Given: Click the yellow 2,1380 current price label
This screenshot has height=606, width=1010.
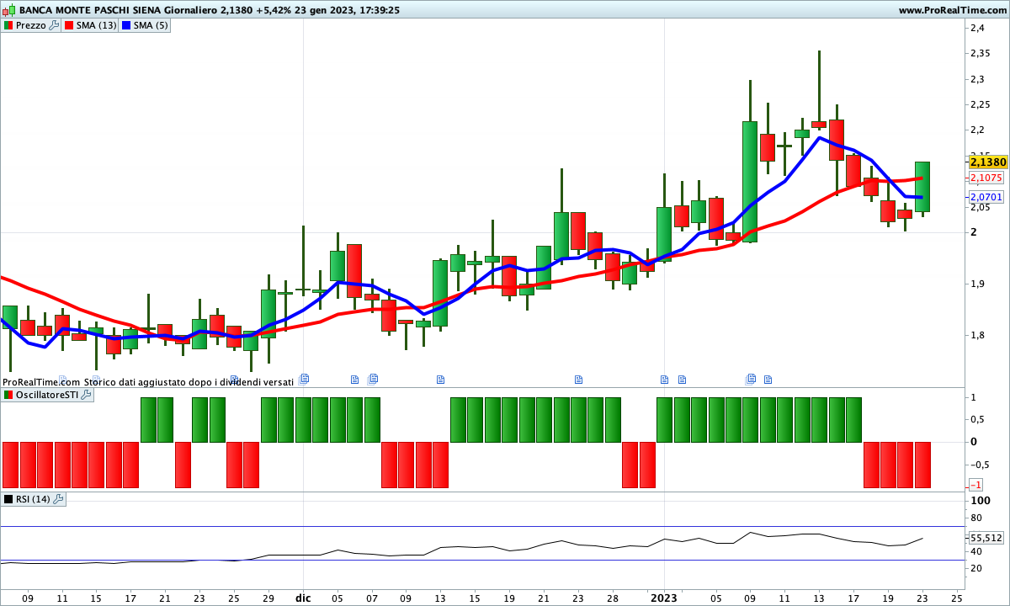Looking at the screenshot, I should [987, 162].
